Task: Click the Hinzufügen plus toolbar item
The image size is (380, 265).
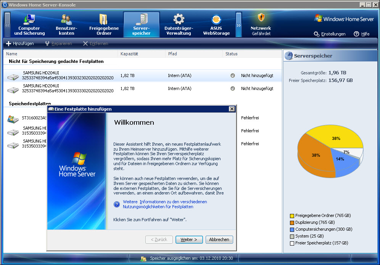Action: 20,43
